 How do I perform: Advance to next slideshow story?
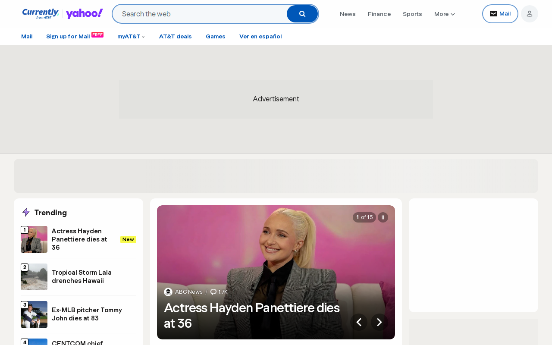pos(379,322)
